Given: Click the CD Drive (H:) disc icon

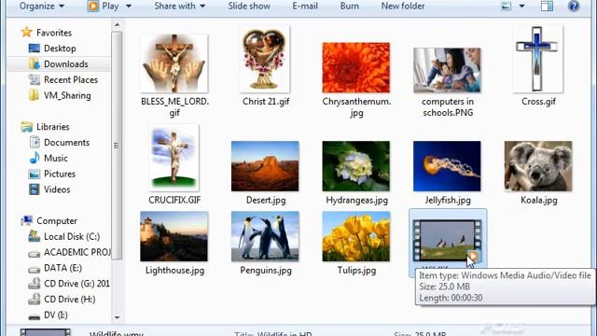Looking at the screenshot, I should pyautogui.click(x=34, y=299).
